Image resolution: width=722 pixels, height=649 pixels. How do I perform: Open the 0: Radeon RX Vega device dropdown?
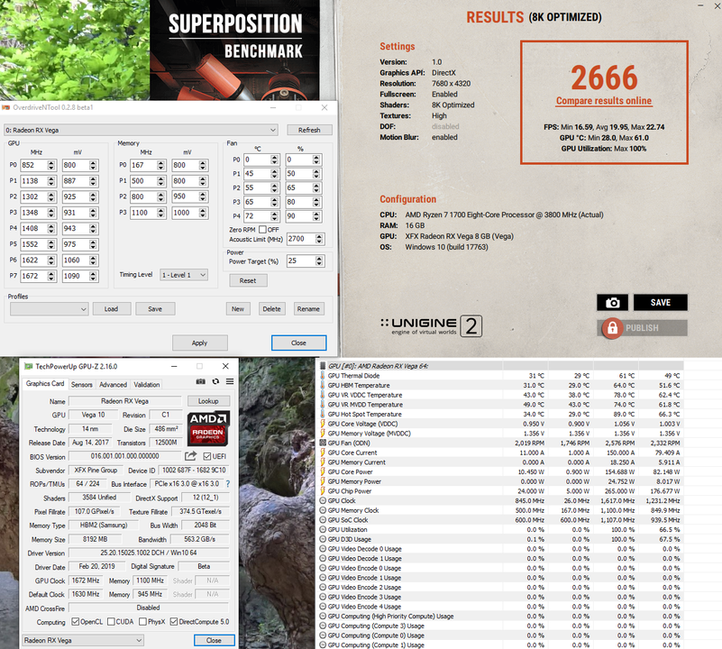(x=141, y=130)
